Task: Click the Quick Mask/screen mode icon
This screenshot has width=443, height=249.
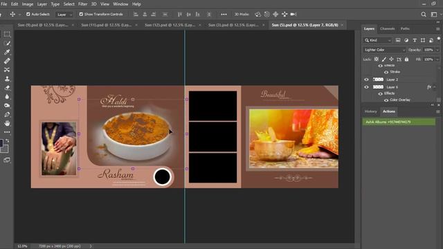Action: click(x=7, y=160)
